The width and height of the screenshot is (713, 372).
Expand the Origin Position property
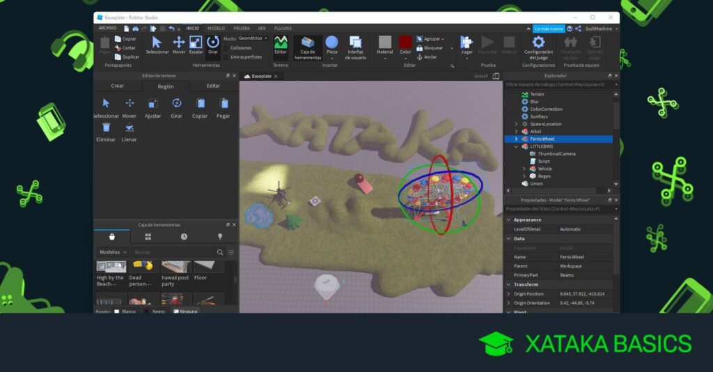[508, 294]
